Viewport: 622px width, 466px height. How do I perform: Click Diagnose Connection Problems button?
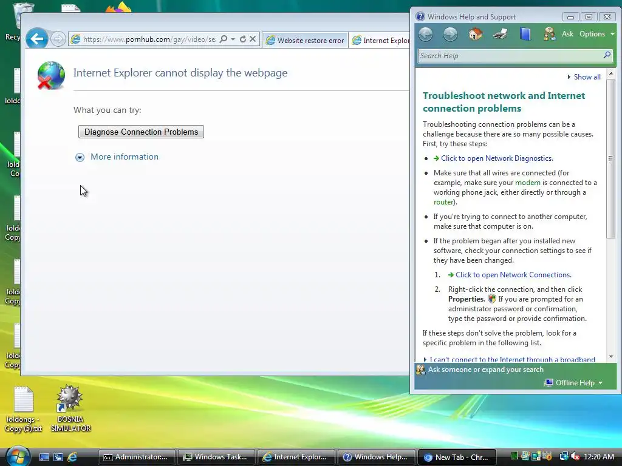141,132
